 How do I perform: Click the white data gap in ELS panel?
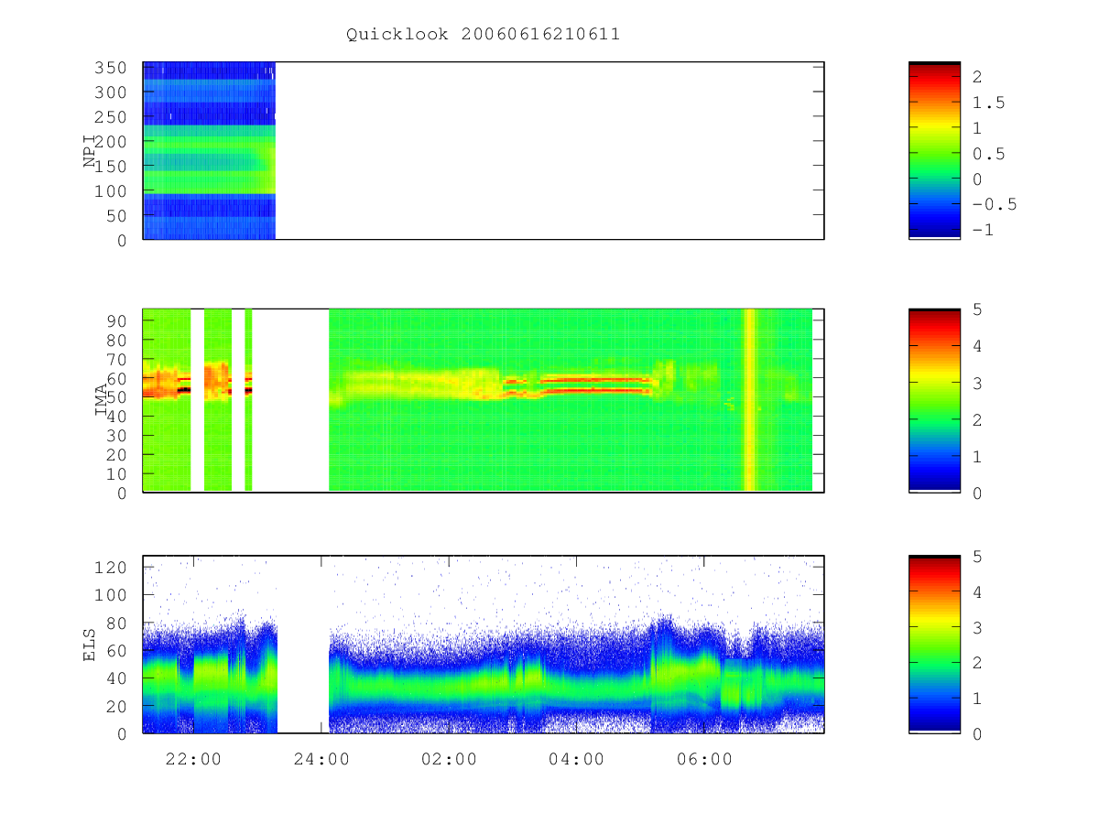coord(303,645)
